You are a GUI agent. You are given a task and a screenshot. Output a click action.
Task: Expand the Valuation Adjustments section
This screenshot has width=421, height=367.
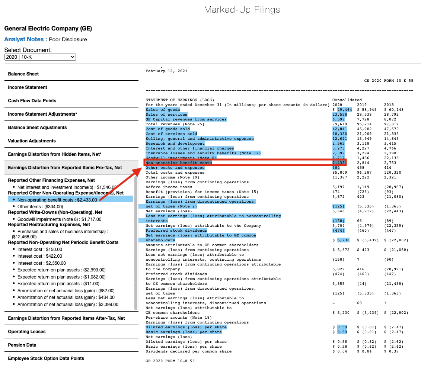[x=71, y=141]
